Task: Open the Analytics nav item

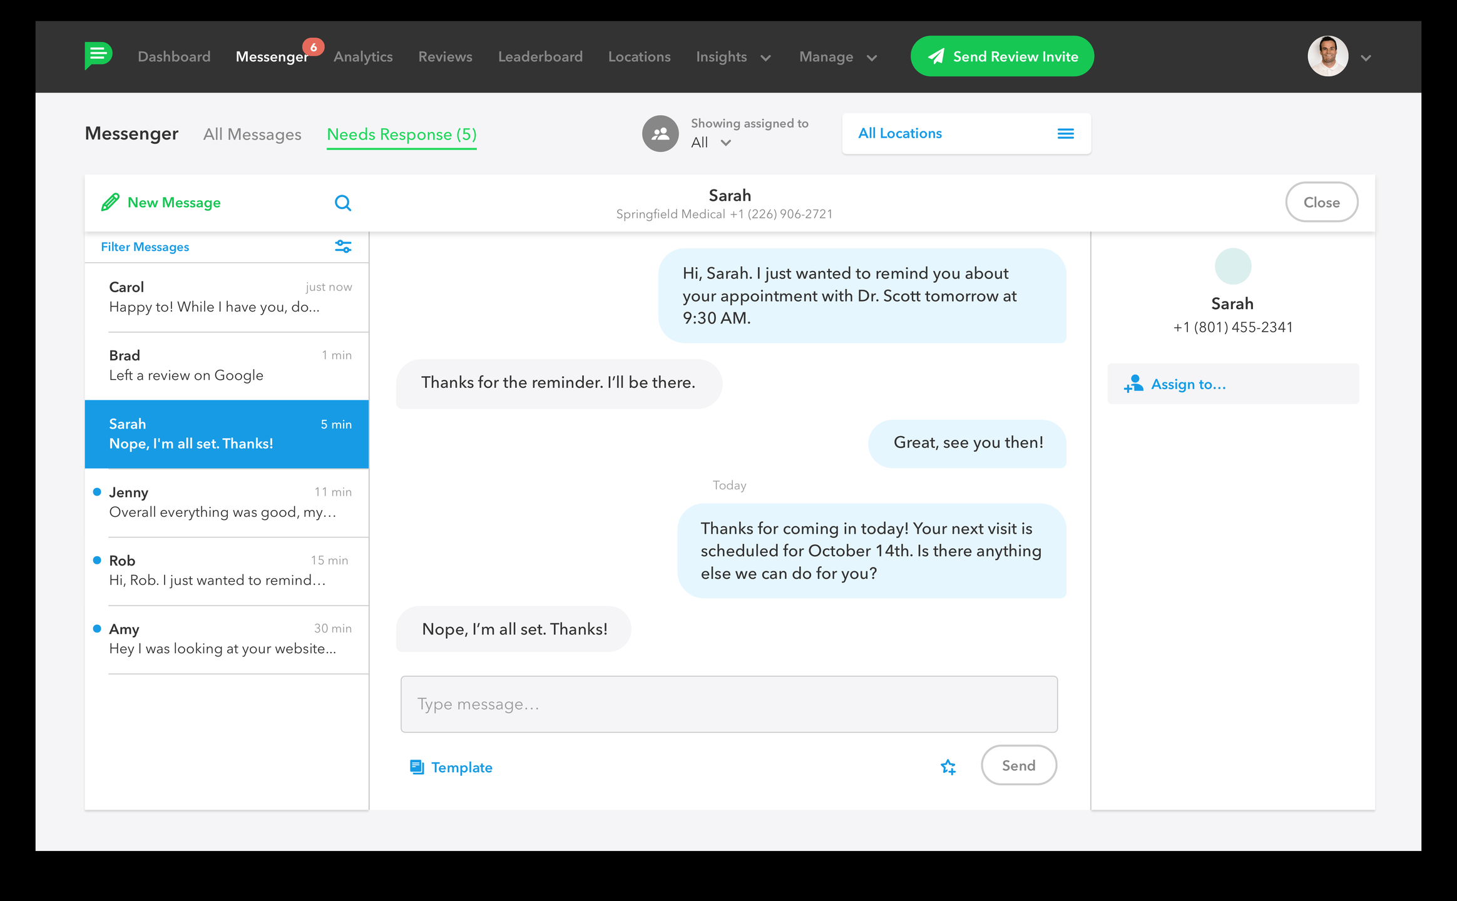Action: point(363,57)
